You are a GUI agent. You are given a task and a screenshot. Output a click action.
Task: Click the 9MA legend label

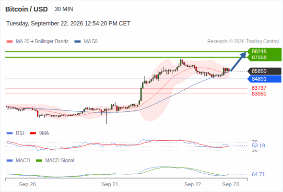[44, 133]
